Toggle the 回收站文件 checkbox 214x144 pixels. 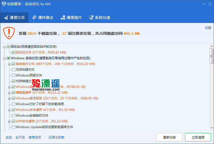13,52
